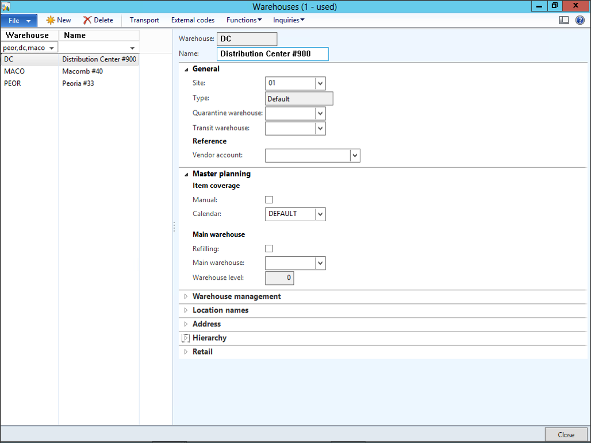Click the Transport button

click(143, 20)
